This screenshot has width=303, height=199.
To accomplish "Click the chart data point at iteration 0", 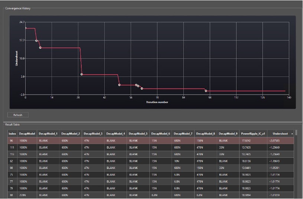I will pos(26,28).
